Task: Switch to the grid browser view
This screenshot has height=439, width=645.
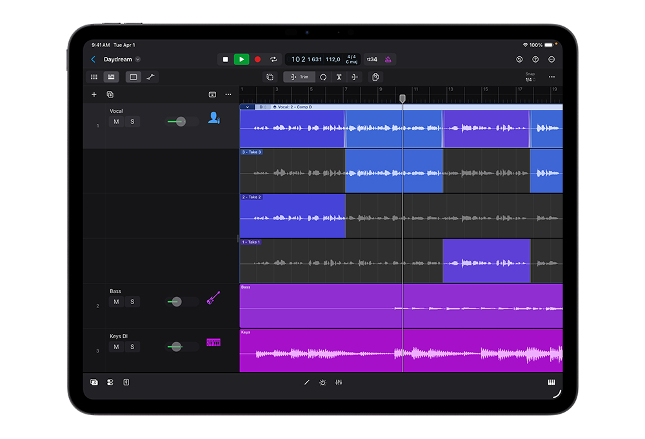Action: pos(94,77)
